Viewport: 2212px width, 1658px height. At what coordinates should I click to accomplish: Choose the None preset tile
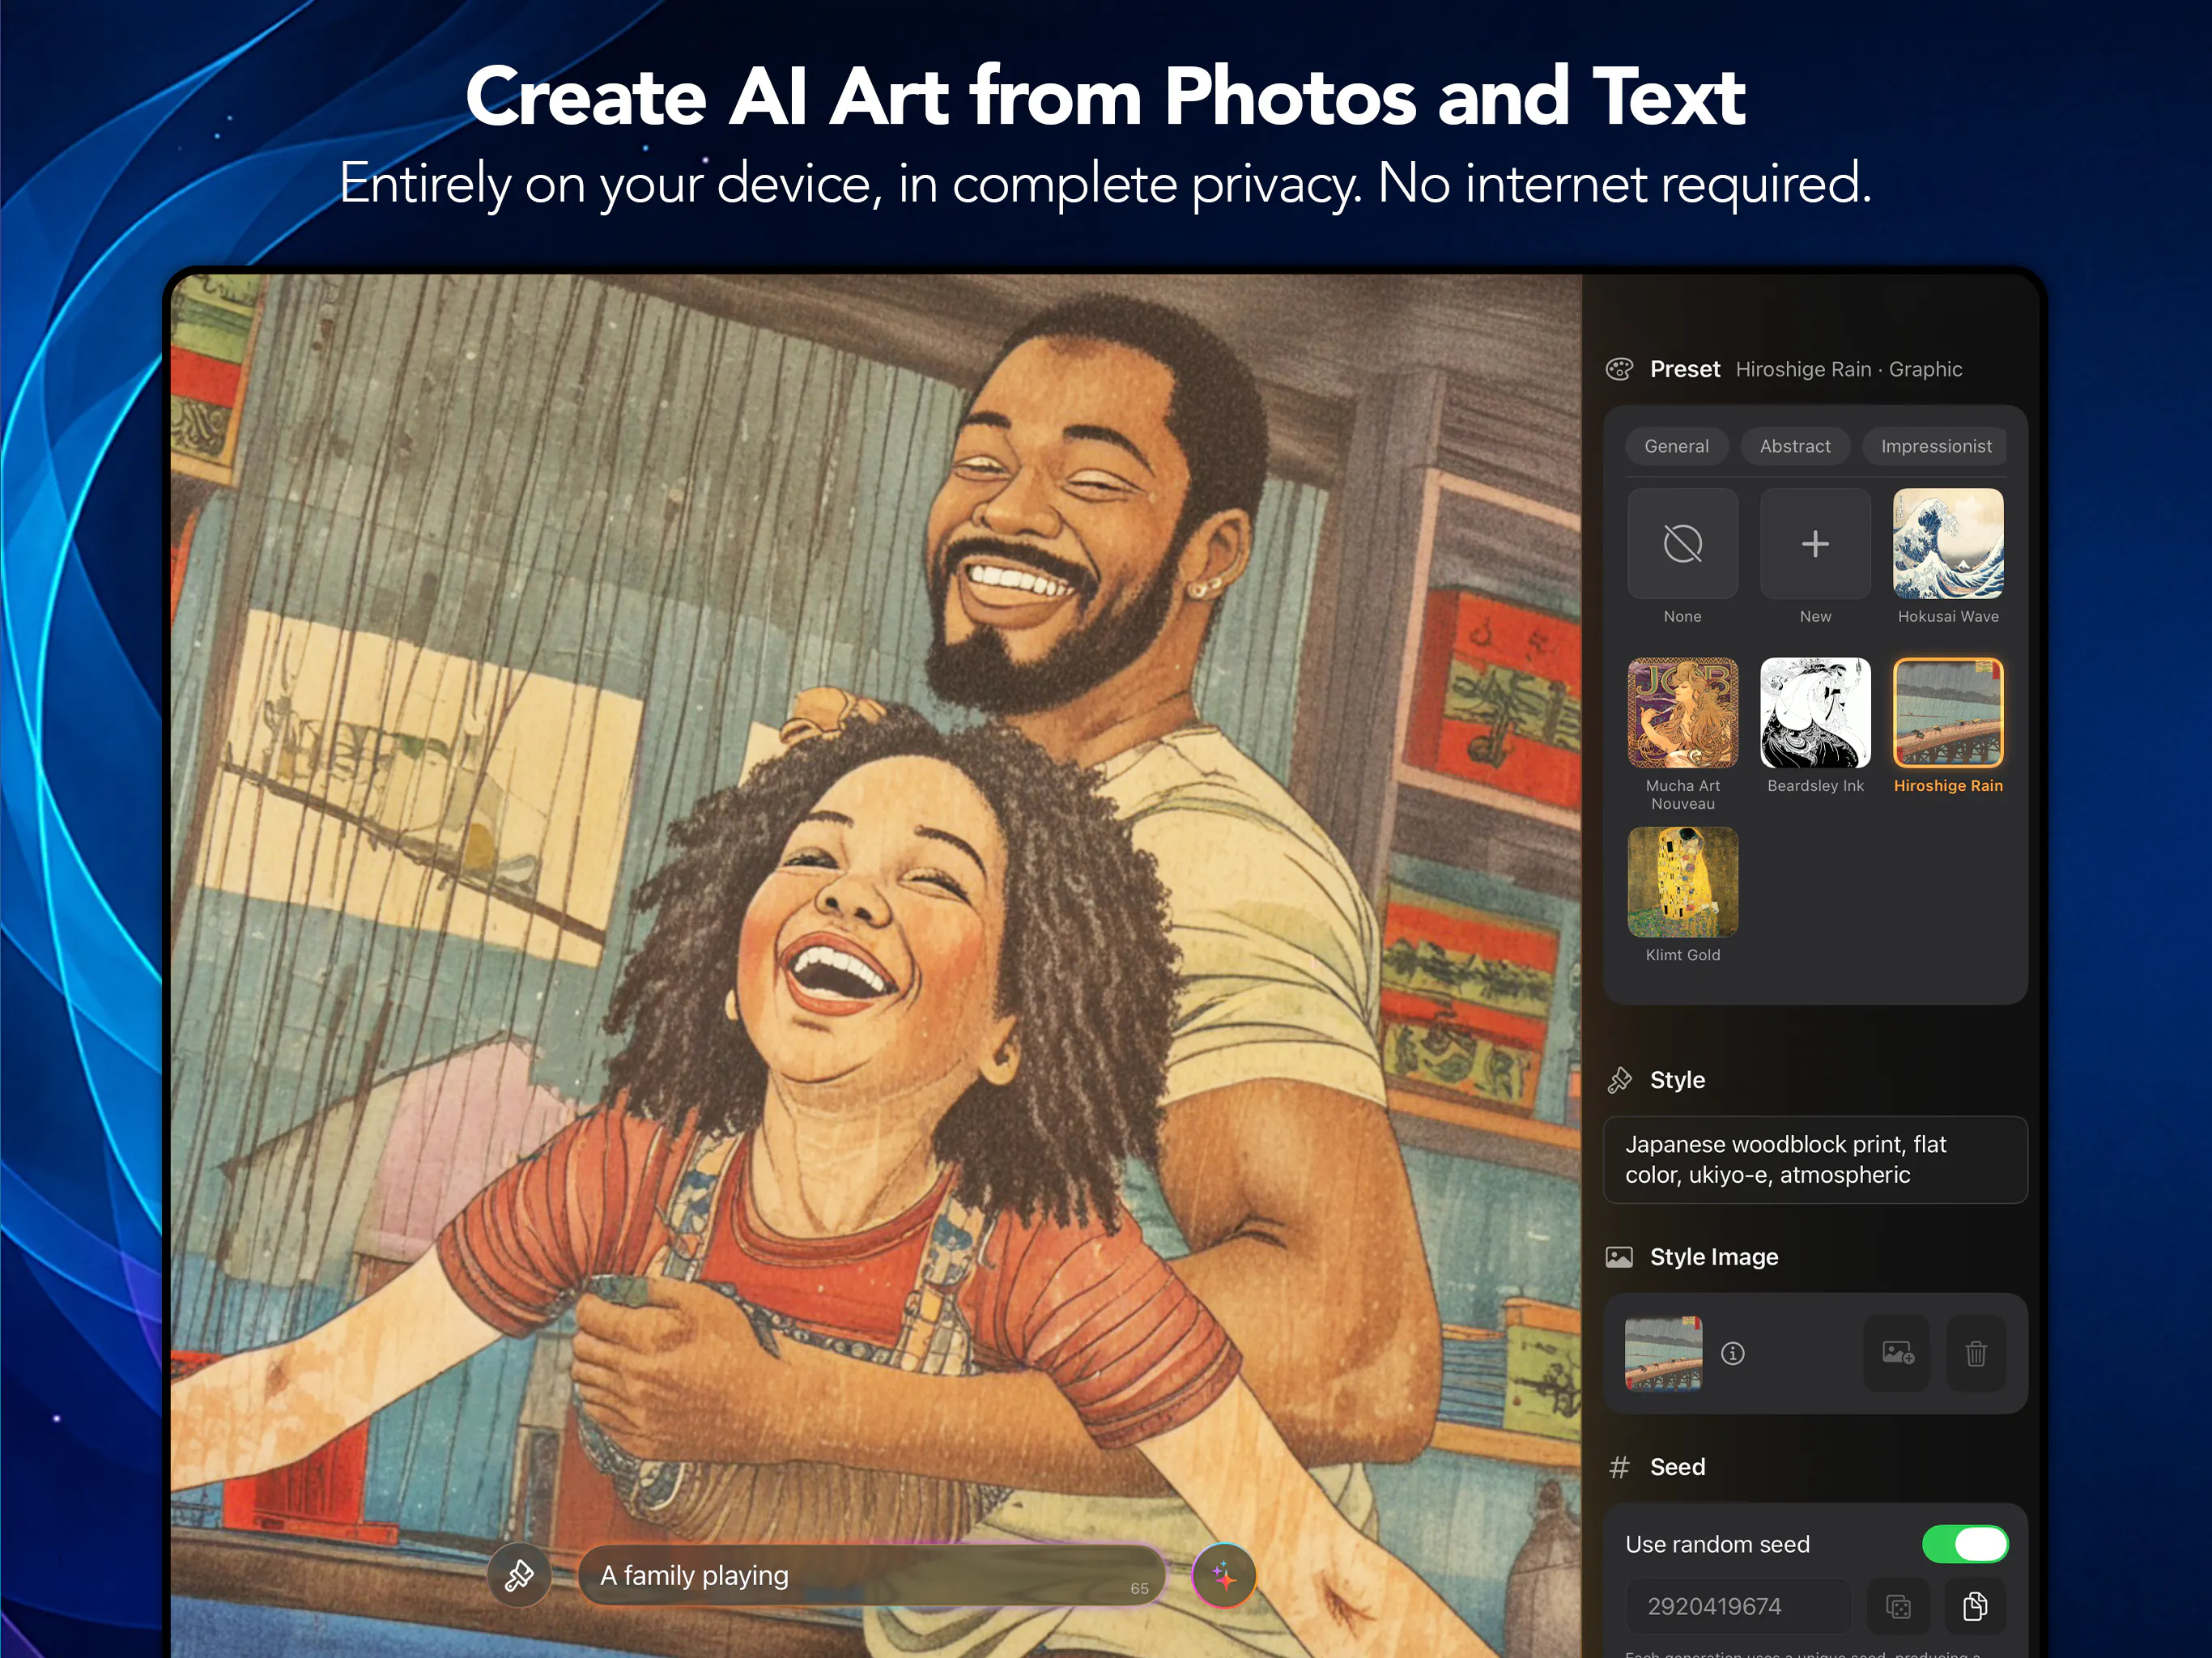pos(1682,544)
